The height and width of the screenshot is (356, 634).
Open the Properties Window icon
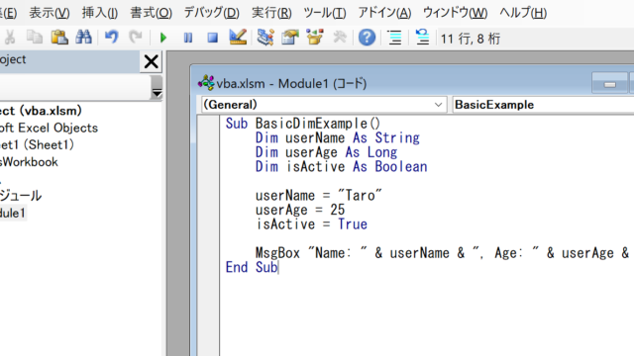[290, 38]
